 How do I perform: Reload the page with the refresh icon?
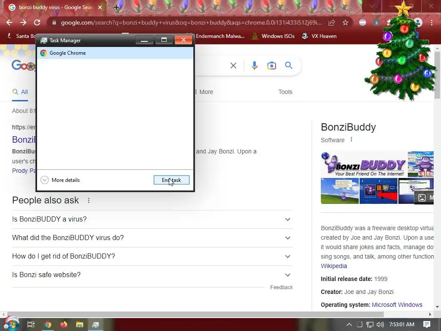(37, 22)
